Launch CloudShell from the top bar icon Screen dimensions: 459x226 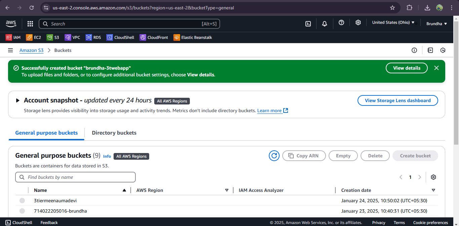click(x=308, y=23)
